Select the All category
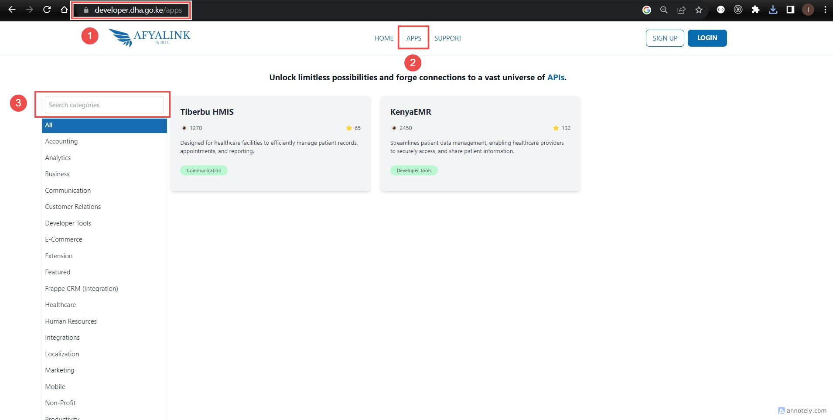The image size is (833, 420). [x=104, y=125]
